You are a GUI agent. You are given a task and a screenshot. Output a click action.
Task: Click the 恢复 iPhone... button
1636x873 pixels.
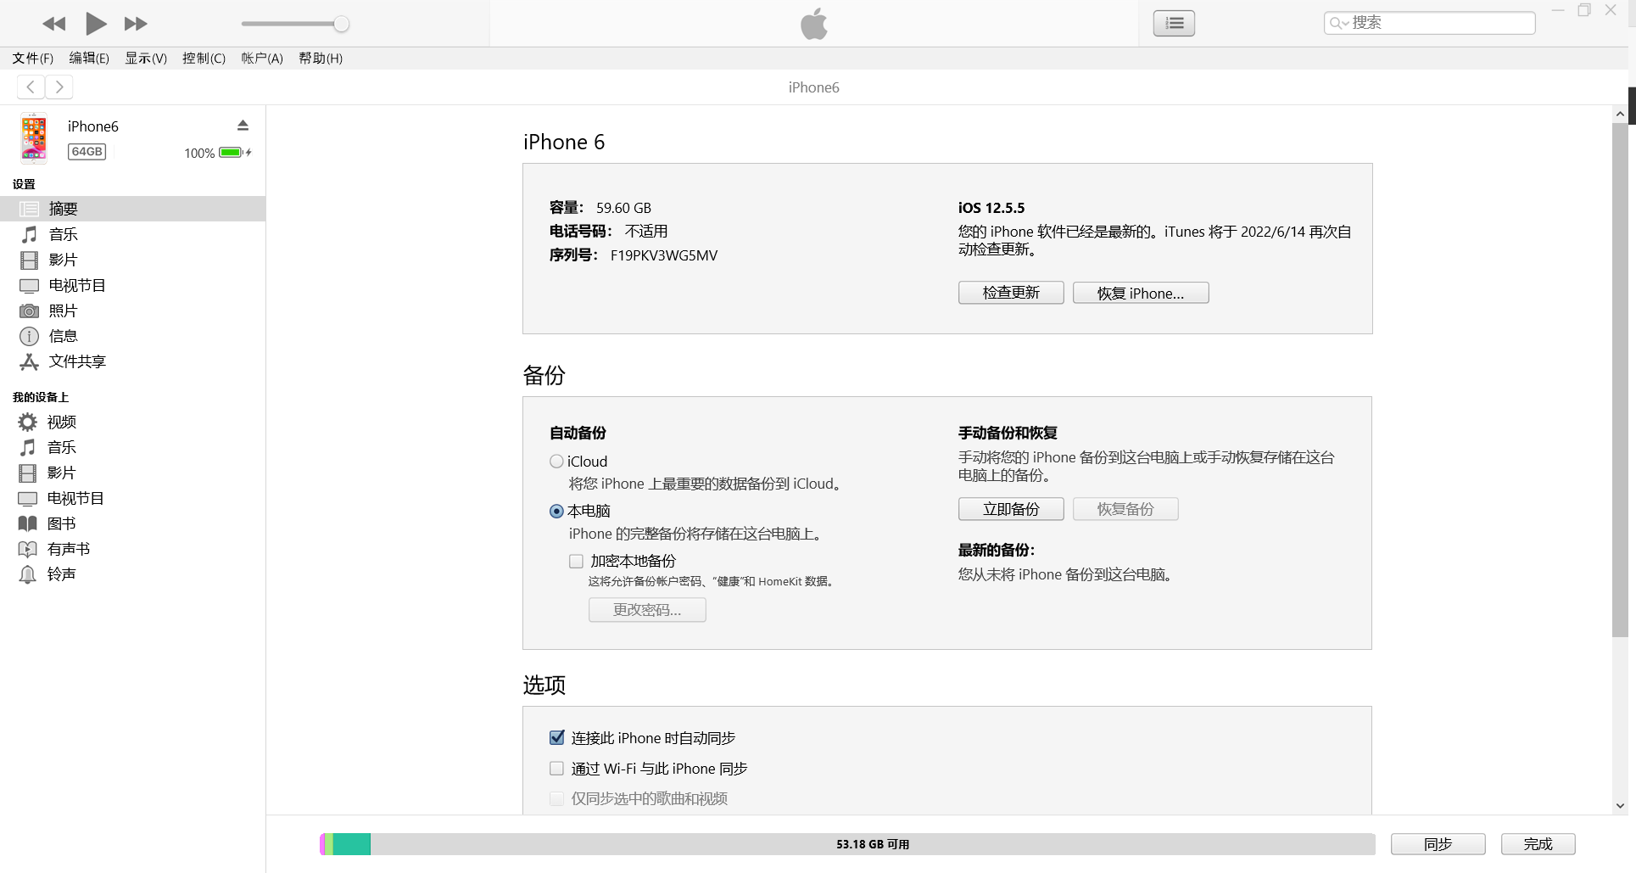(1141, 293)
